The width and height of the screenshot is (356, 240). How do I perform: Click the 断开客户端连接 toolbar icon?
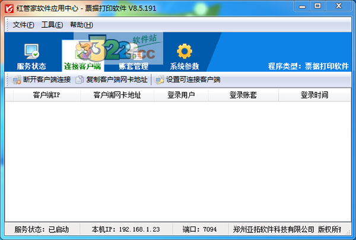point(17,80)
